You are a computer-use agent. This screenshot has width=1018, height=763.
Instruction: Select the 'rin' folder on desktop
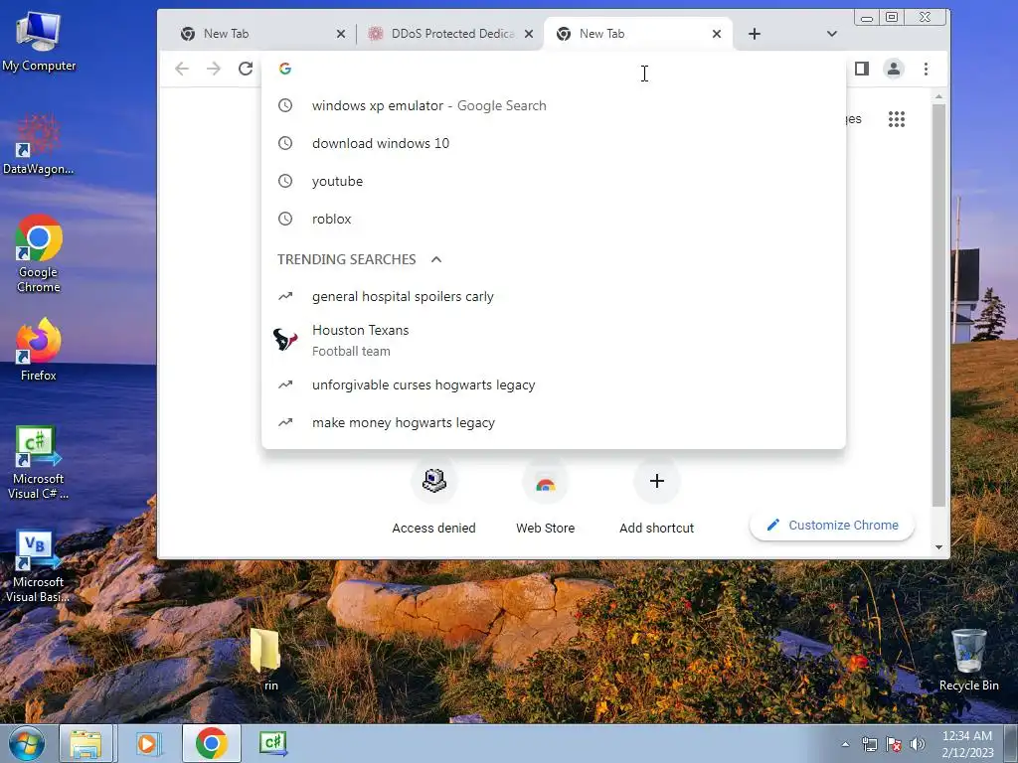266,658
